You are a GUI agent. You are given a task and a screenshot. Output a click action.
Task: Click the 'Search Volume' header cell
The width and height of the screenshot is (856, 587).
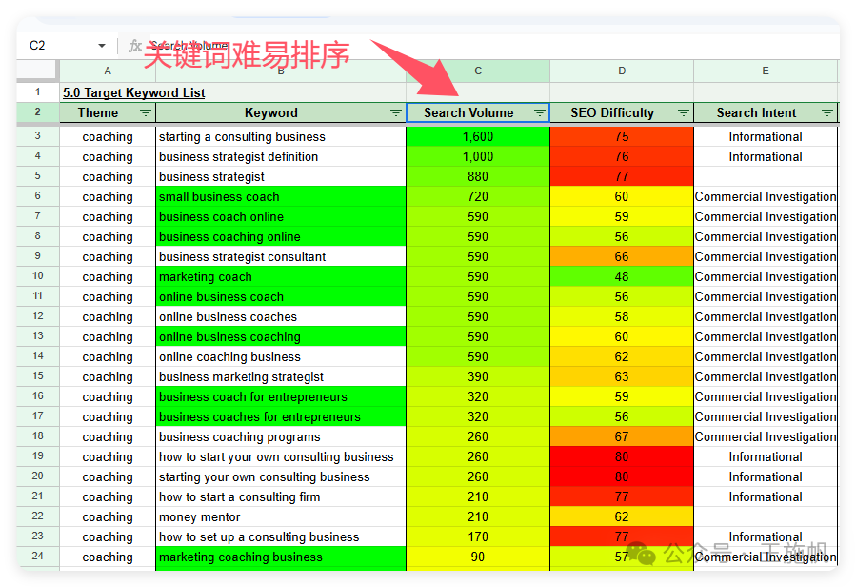478,112
